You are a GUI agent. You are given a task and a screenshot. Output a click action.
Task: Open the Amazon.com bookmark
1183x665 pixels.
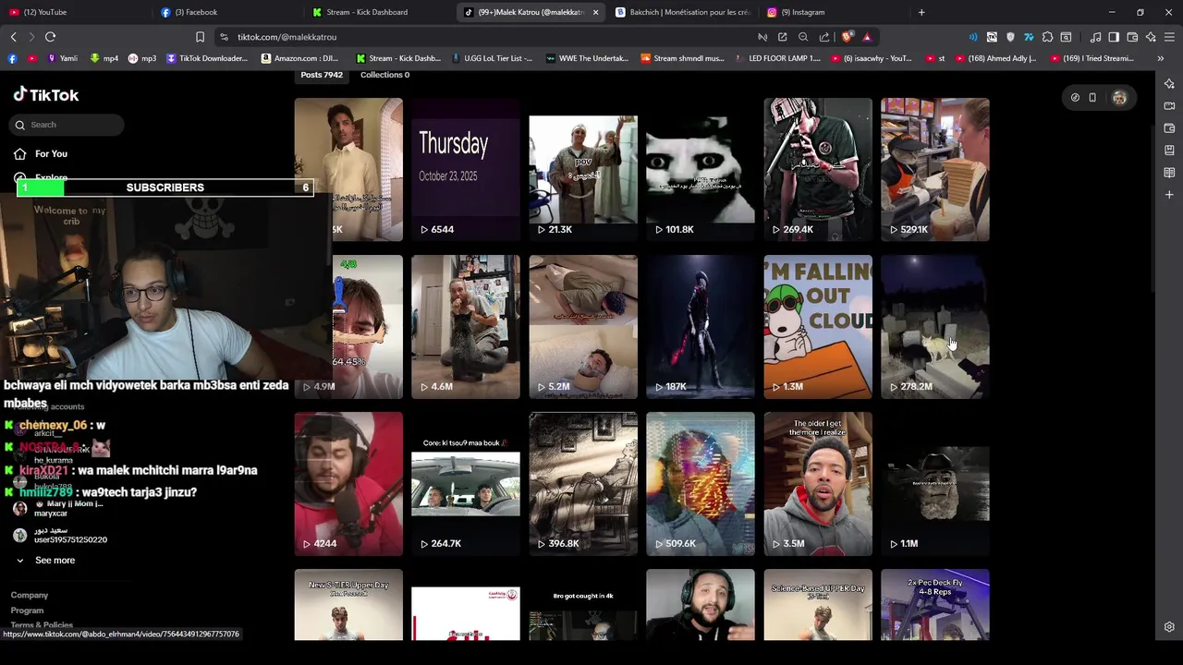coord(299,58)
